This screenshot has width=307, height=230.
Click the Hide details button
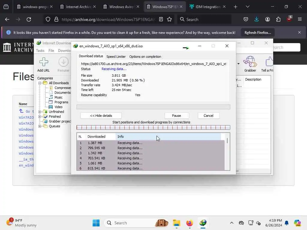click(101, 116)
